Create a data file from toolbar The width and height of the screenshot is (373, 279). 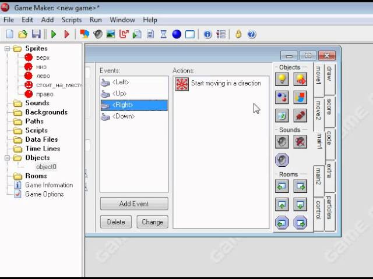pos(150,34)
